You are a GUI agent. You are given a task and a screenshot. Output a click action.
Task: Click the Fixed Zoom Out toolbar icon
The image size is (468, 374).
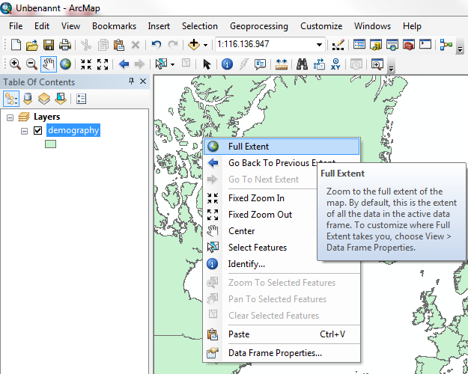(x=103, y=64)
